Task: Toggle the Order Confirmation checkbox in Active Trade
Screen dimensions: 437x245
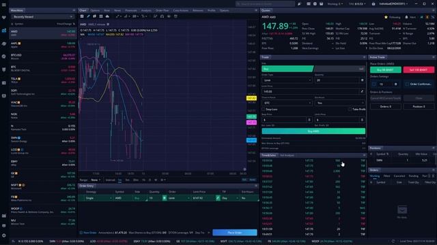Action: (407, 84)
